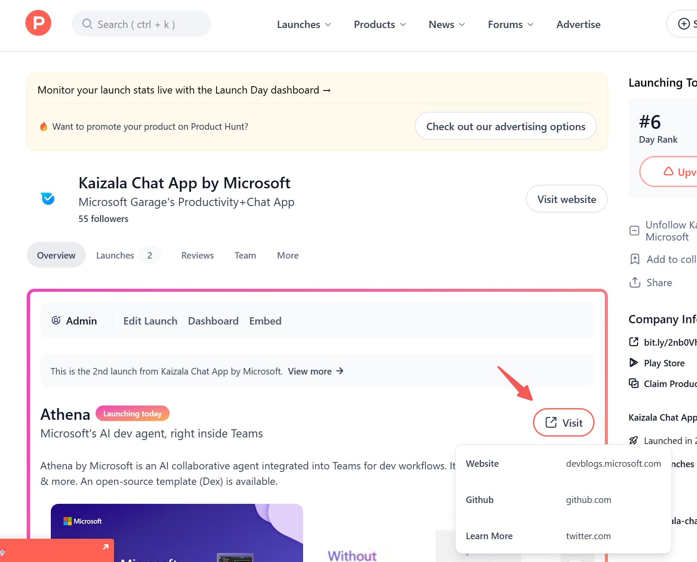Select Github link in Visit menu
Viewport: 697px width, 562px height.
564,500
